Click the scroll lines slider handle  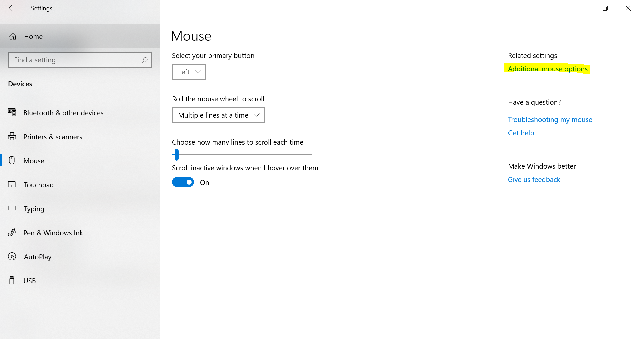[177, 155]
